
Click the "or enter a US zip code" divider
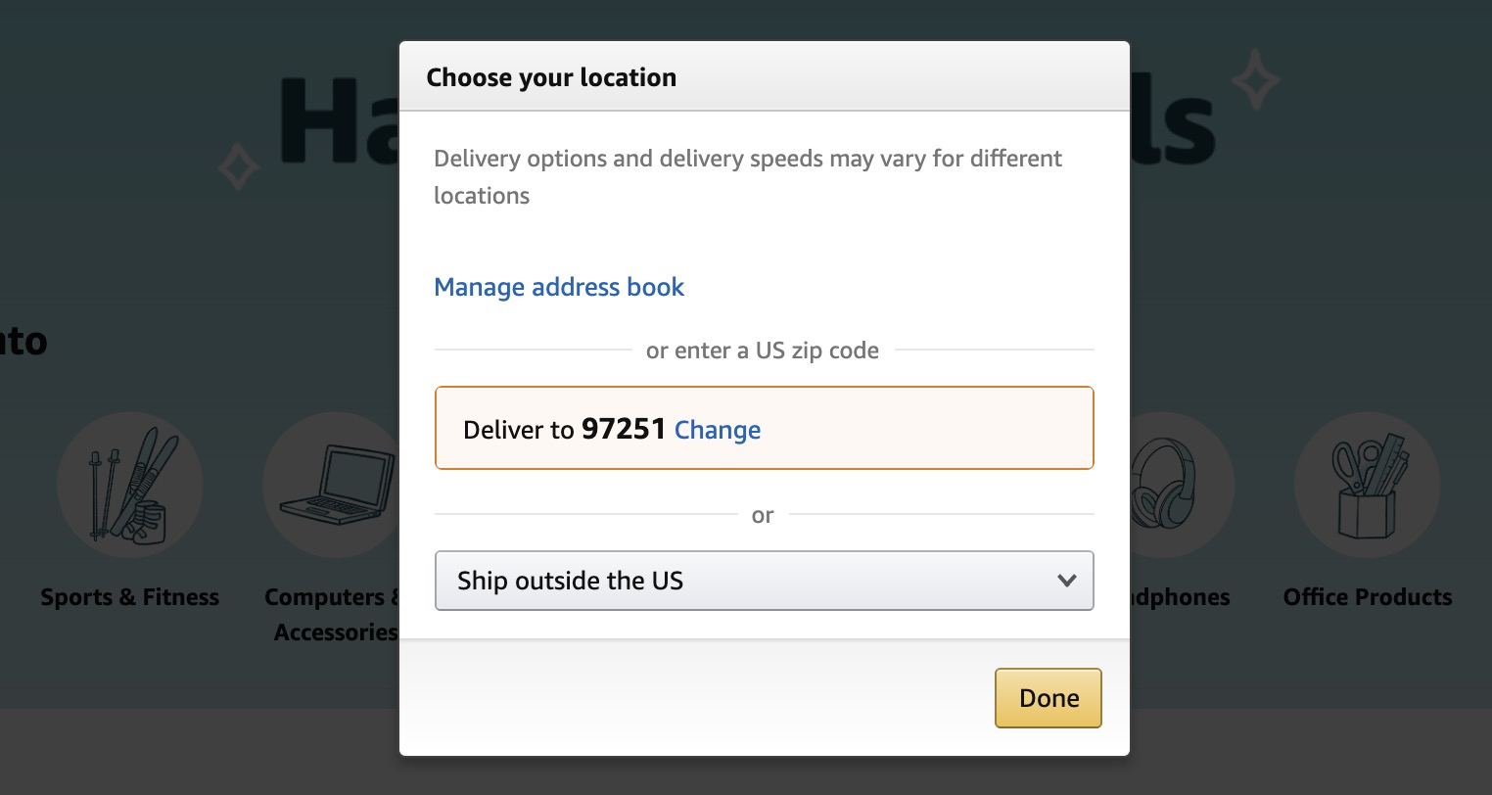(x=763, y=351)
